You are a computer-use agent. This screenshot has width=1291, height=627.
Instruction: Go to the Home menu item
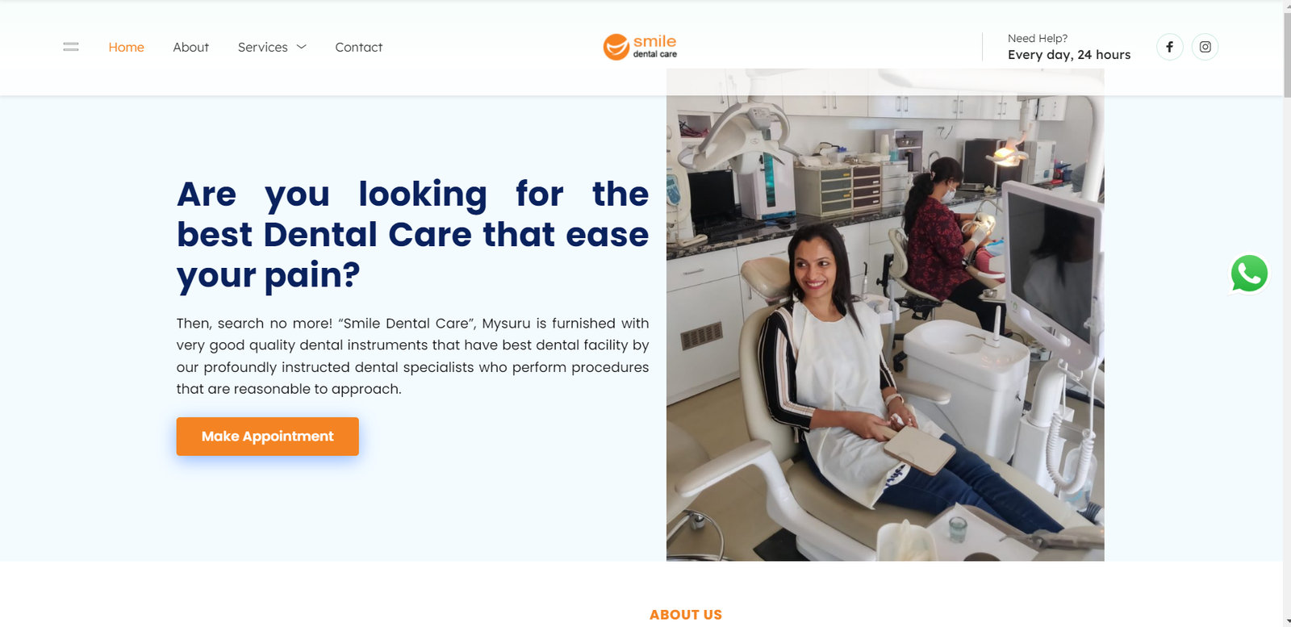126,48
